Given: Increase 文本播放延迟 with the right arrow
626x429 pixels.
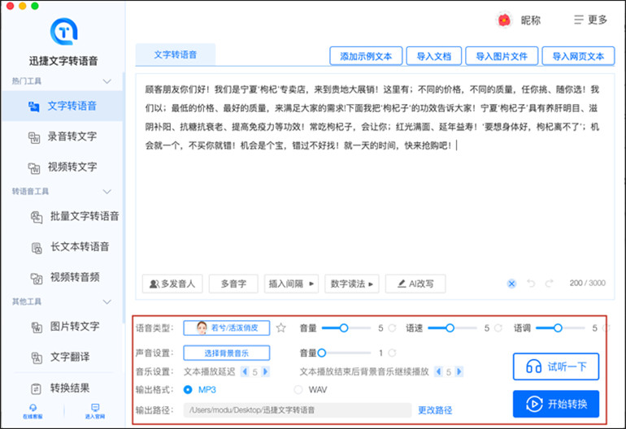Looking at the screenshot, I should coord(265,372).
